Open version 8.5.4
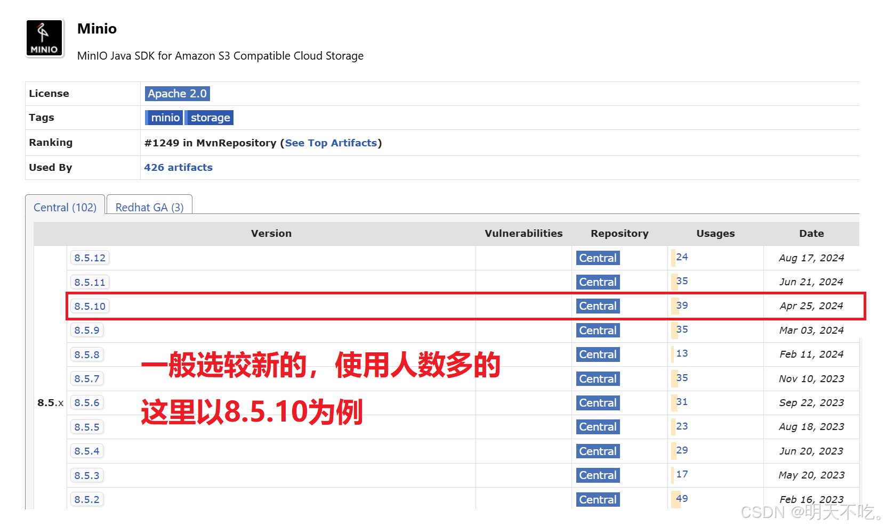This screenshot has width=894, height=528. point(87,451)
